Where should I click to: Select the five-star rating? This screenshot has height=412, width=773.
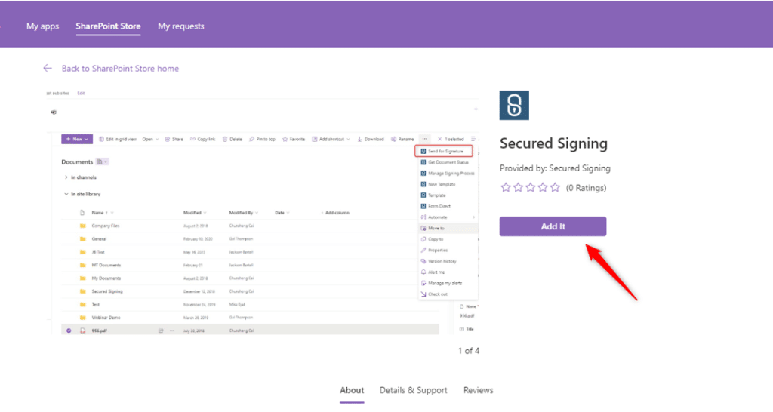555,187
